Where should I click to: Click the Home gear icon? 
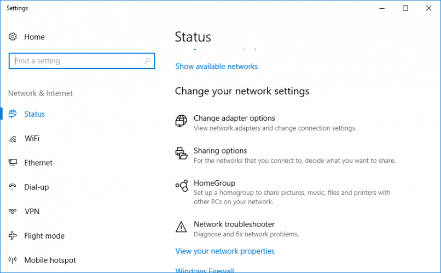pyautogui.click(x=13, y=37)
